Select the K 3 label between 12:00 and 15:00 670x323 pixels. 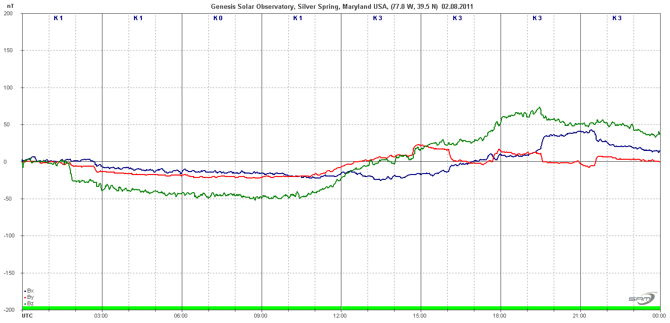377,18
